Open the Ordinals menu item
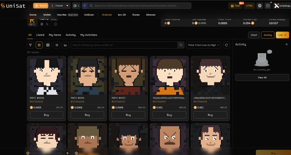The width and height of the screenshot is (291, 155). 107,15
